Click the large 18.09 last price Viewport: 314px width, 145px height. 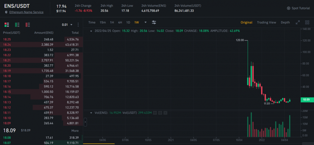click(x=9, y=130)
